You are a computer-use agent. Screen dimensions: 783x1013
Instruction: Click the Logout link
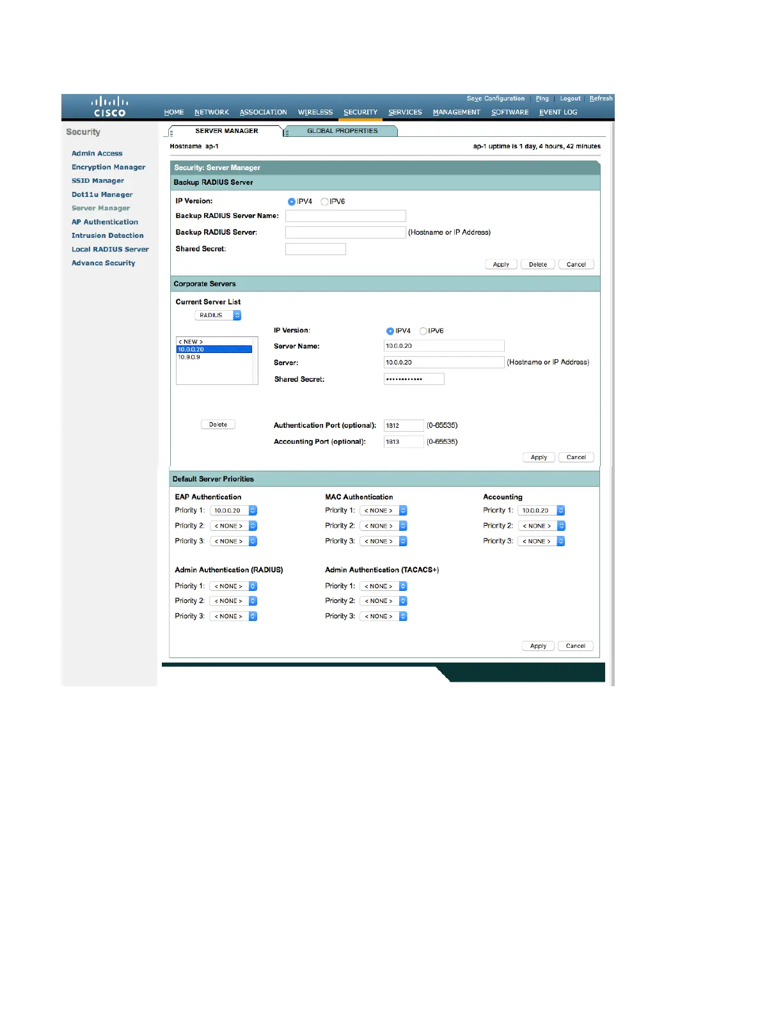(571, 98)
